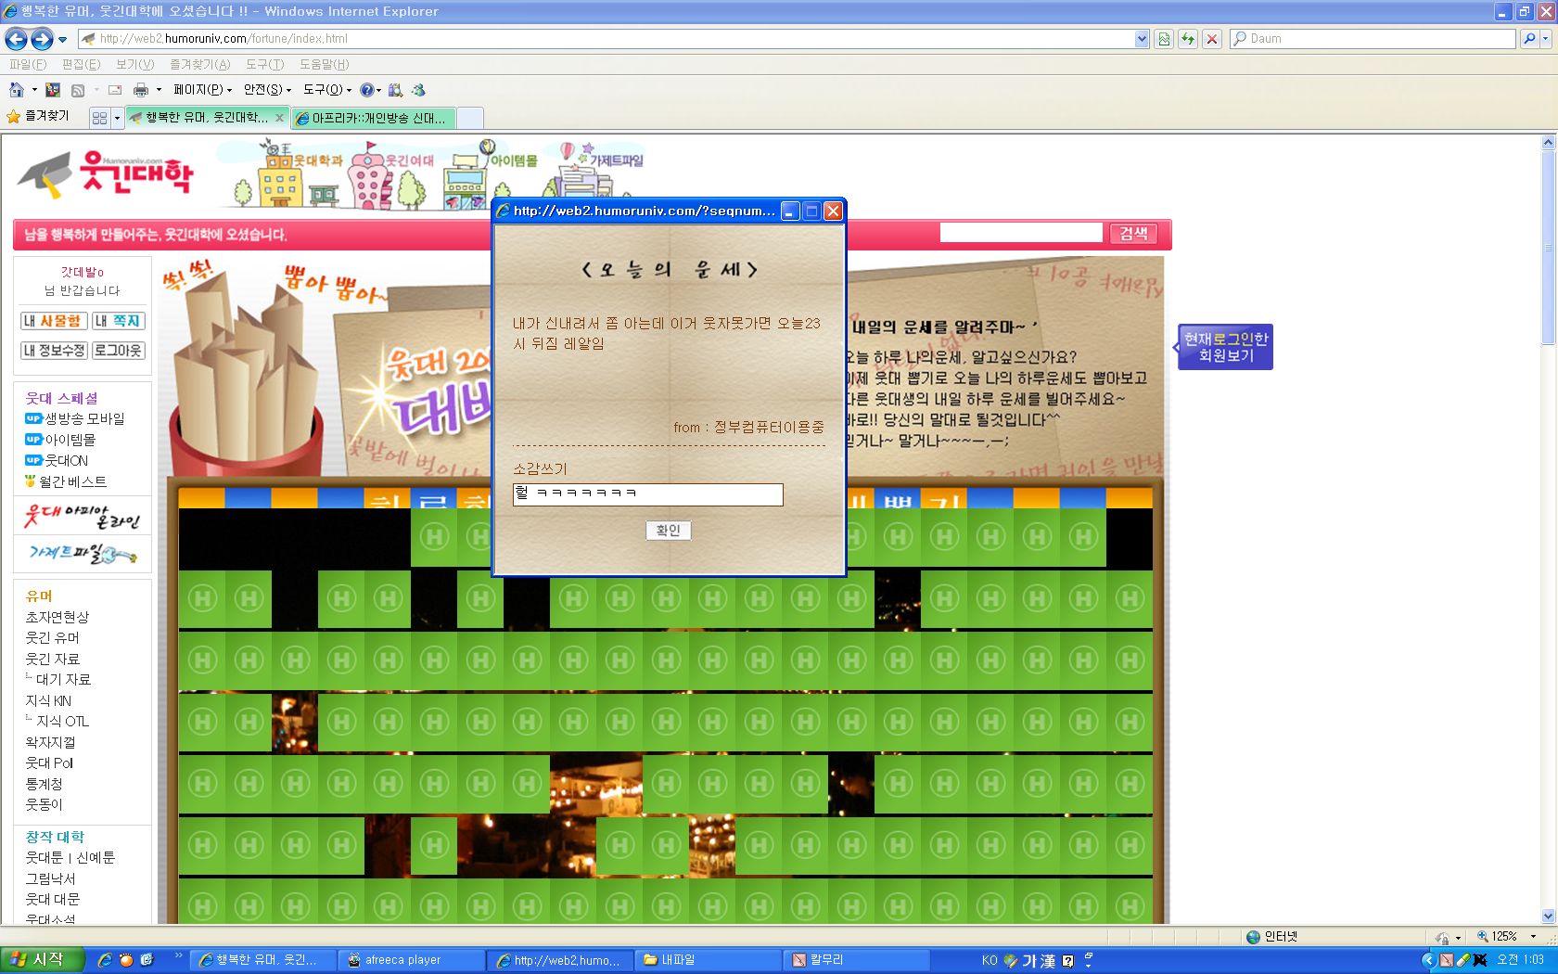Click the site search input field
1558x974 pixels.
tap(1021, 233)
